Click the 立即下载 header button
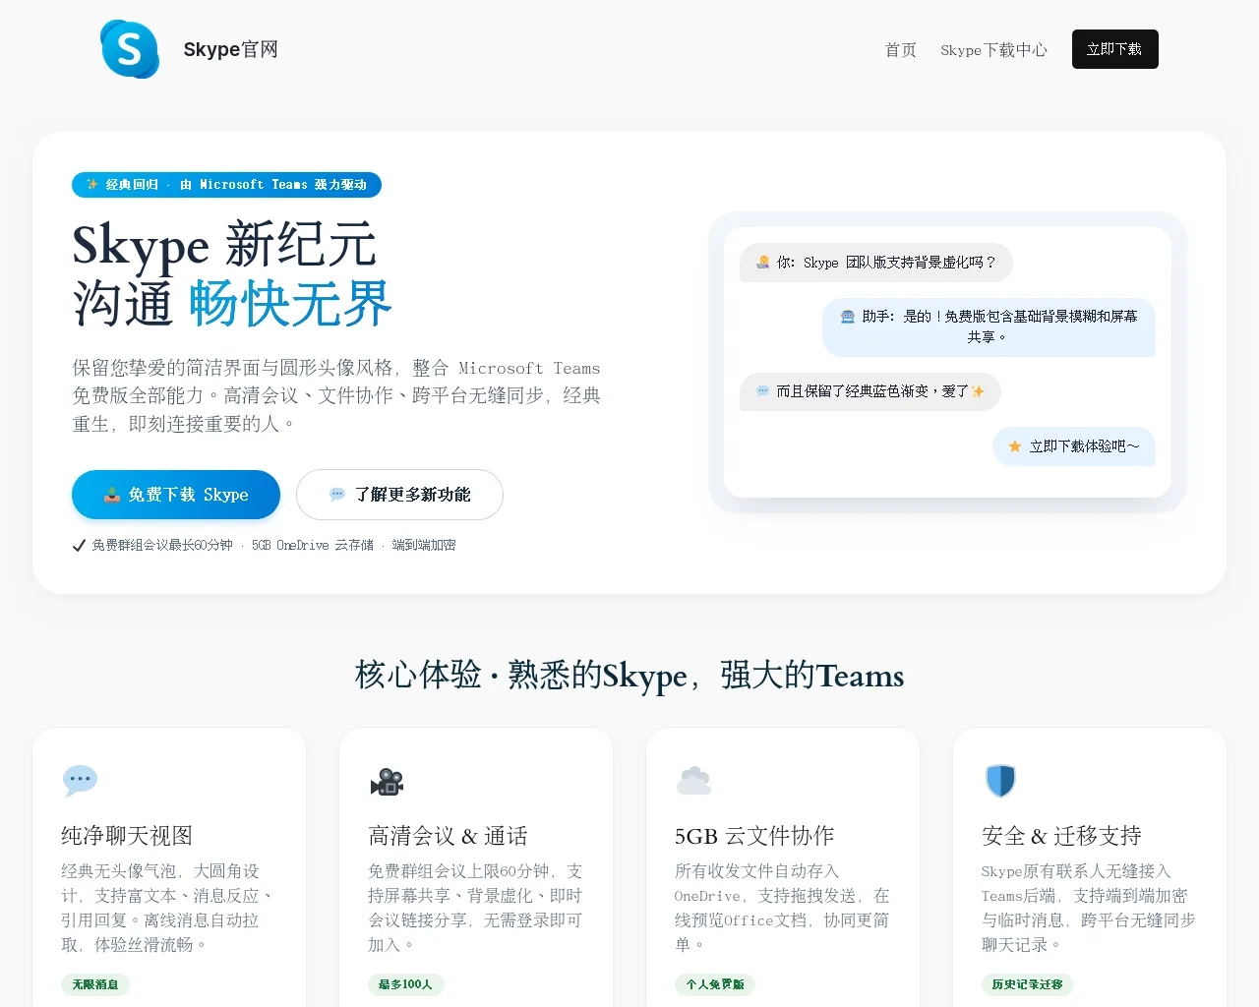This screenshot has height=1007, width=1259. click(x=1114, y=49)
